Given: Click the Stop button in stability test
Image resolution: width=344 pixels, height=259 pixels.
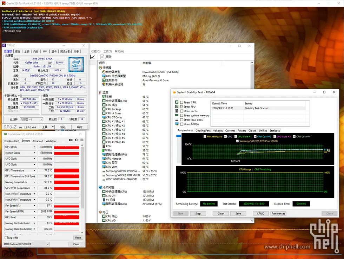Looking at the screenshot, I should 198,214.
